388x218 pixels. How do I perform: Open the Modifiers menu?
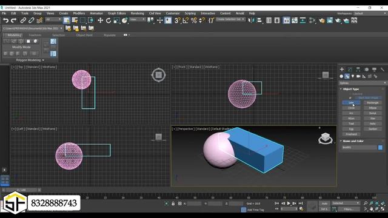coord(79,13)
